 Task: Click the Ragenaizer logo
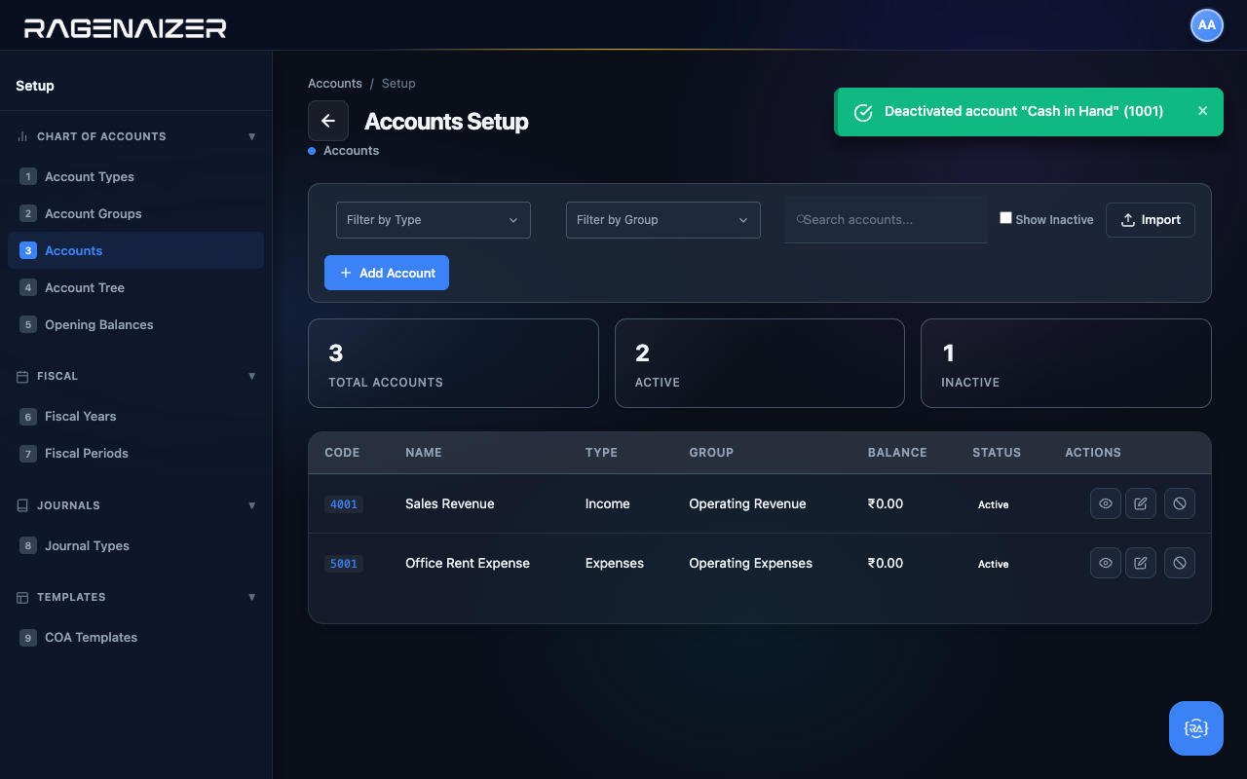point(126,27)
